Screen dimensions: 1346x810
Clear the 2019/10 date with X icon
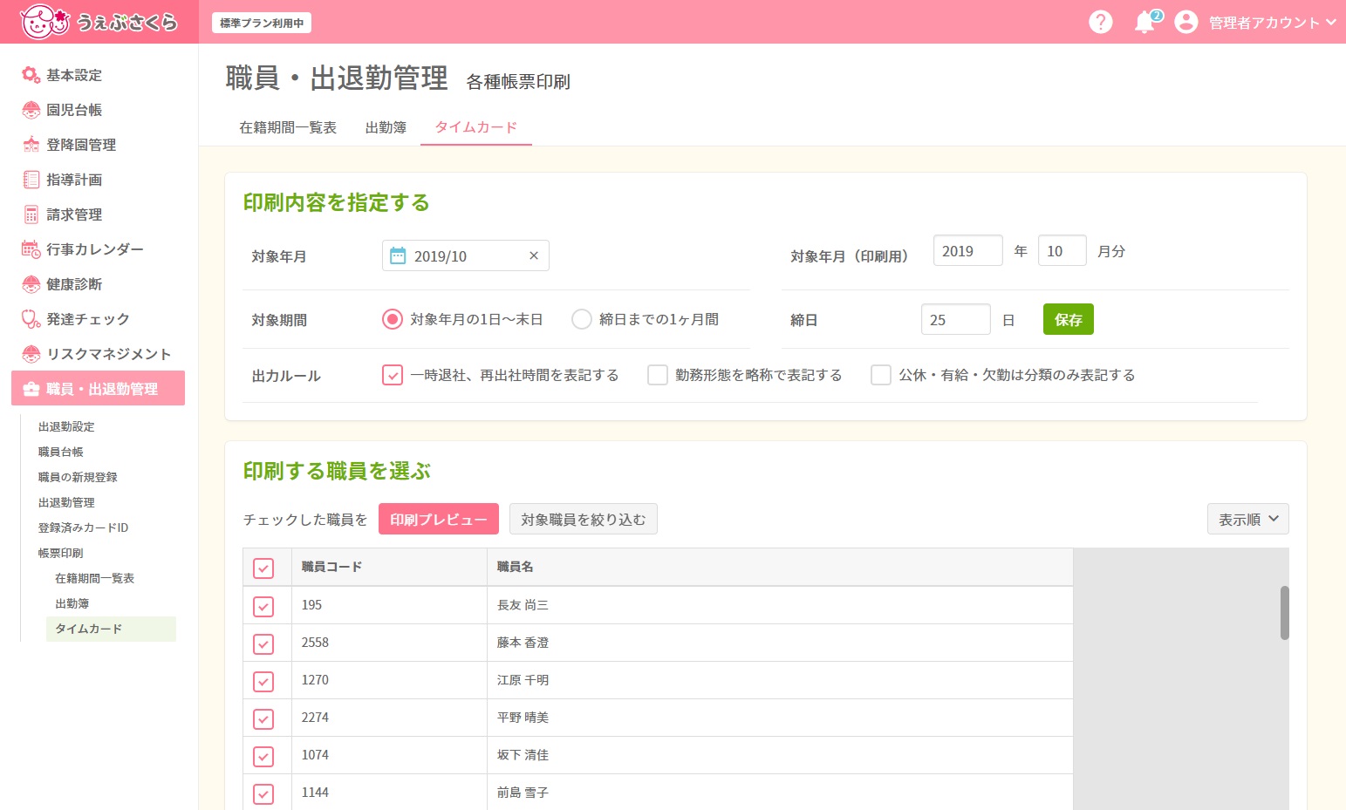pyautogui.click(x=534, y=255)
